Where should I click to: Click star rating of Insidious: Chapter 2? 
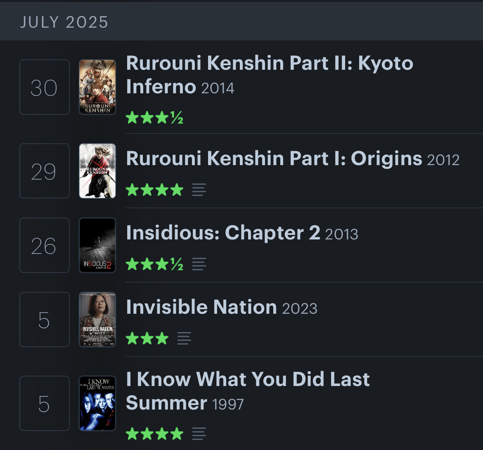[155, 264]
